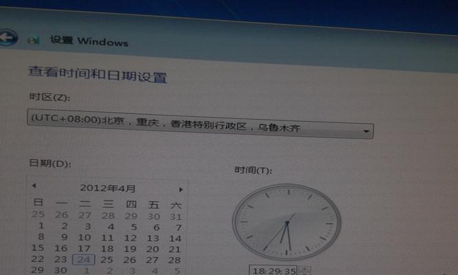This screenshot has height=275, width=458.
Task: Select April 1 in the first full week
Action: (x=41, y=225)
